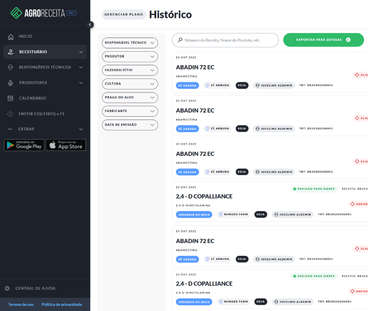Expand the Data de Emissão filter
368x311 pixels.
coord(130,125)
